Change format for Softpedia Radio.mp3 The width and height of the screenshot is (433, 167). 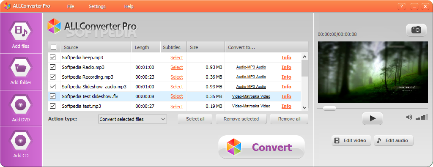[251, 67]
